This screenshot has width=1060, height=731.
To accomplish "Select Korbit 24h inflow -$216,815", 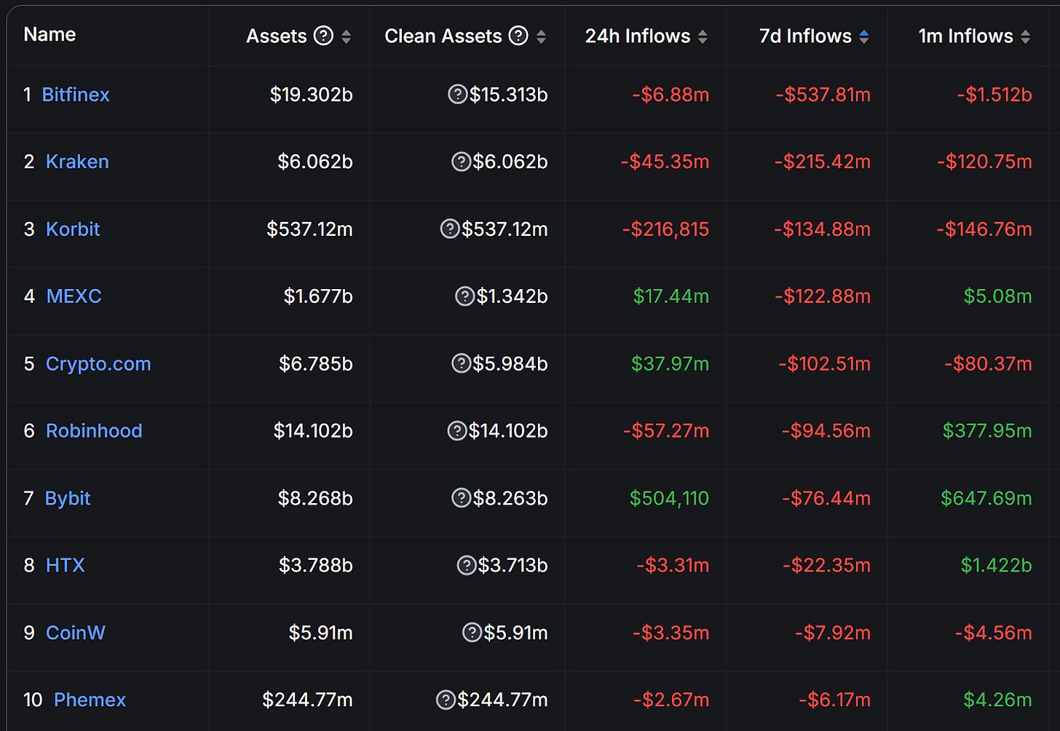I will [x=665, y=229].
